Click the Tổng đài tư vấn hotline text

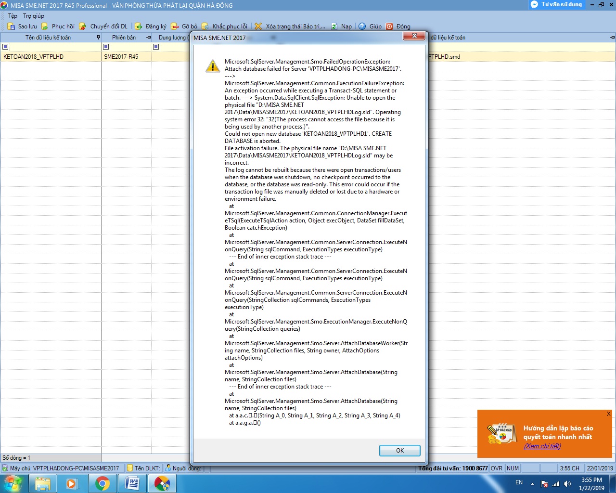453,468
